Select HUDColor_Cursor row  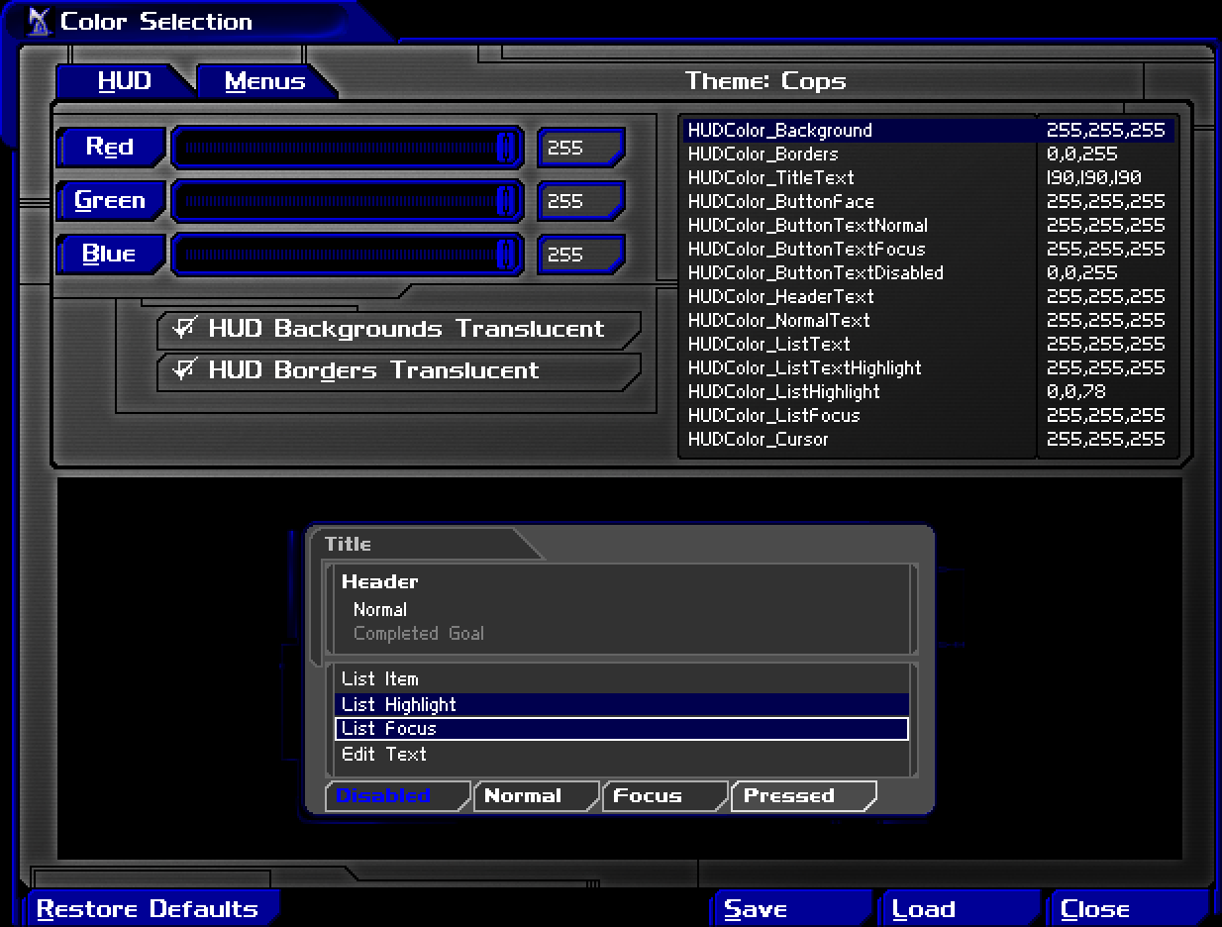coord(929,439)
